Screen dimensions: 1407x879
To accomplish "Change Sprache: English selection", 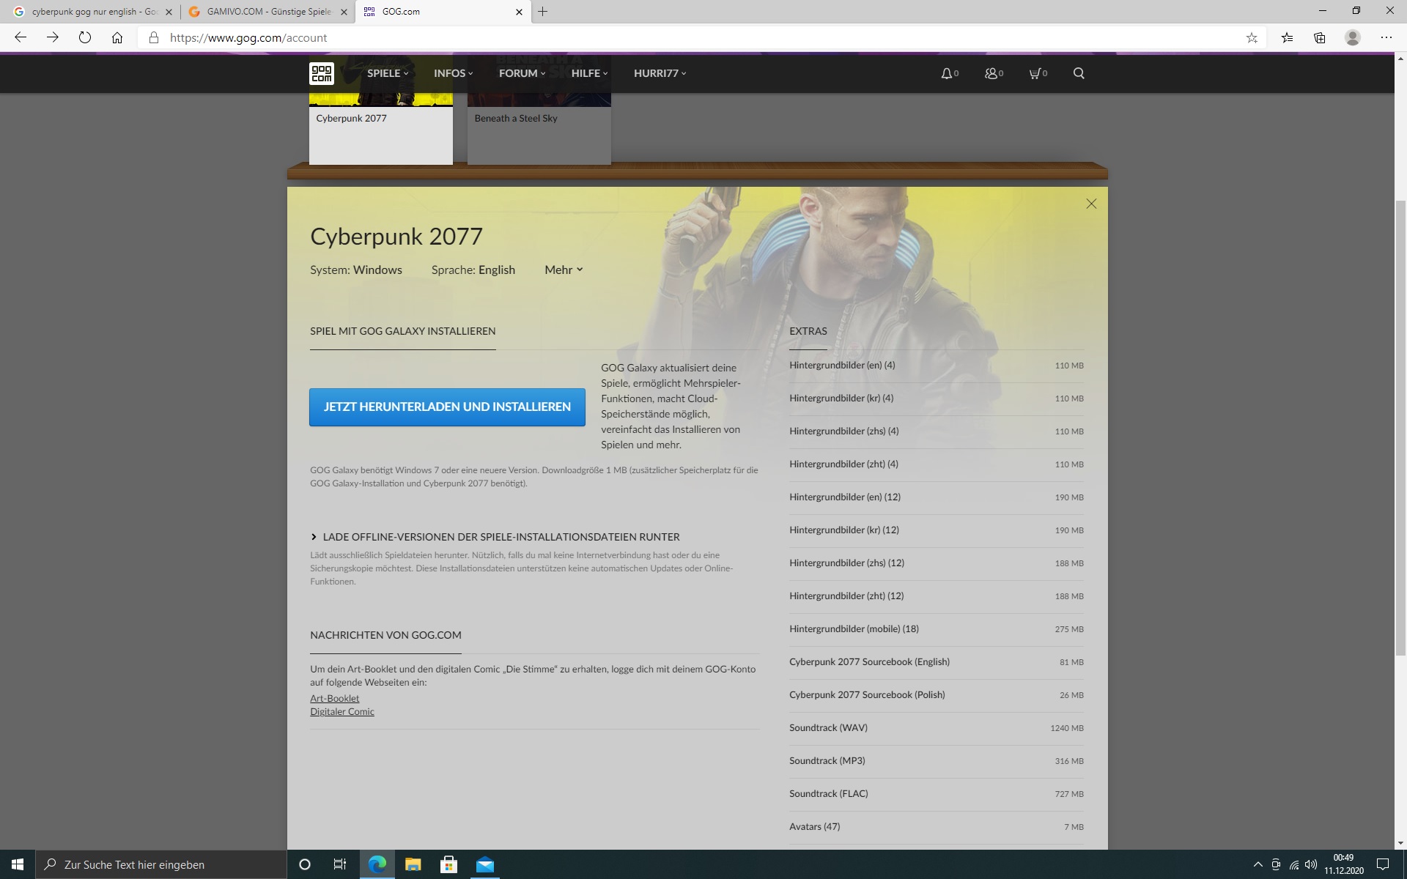I will [473, 270].
